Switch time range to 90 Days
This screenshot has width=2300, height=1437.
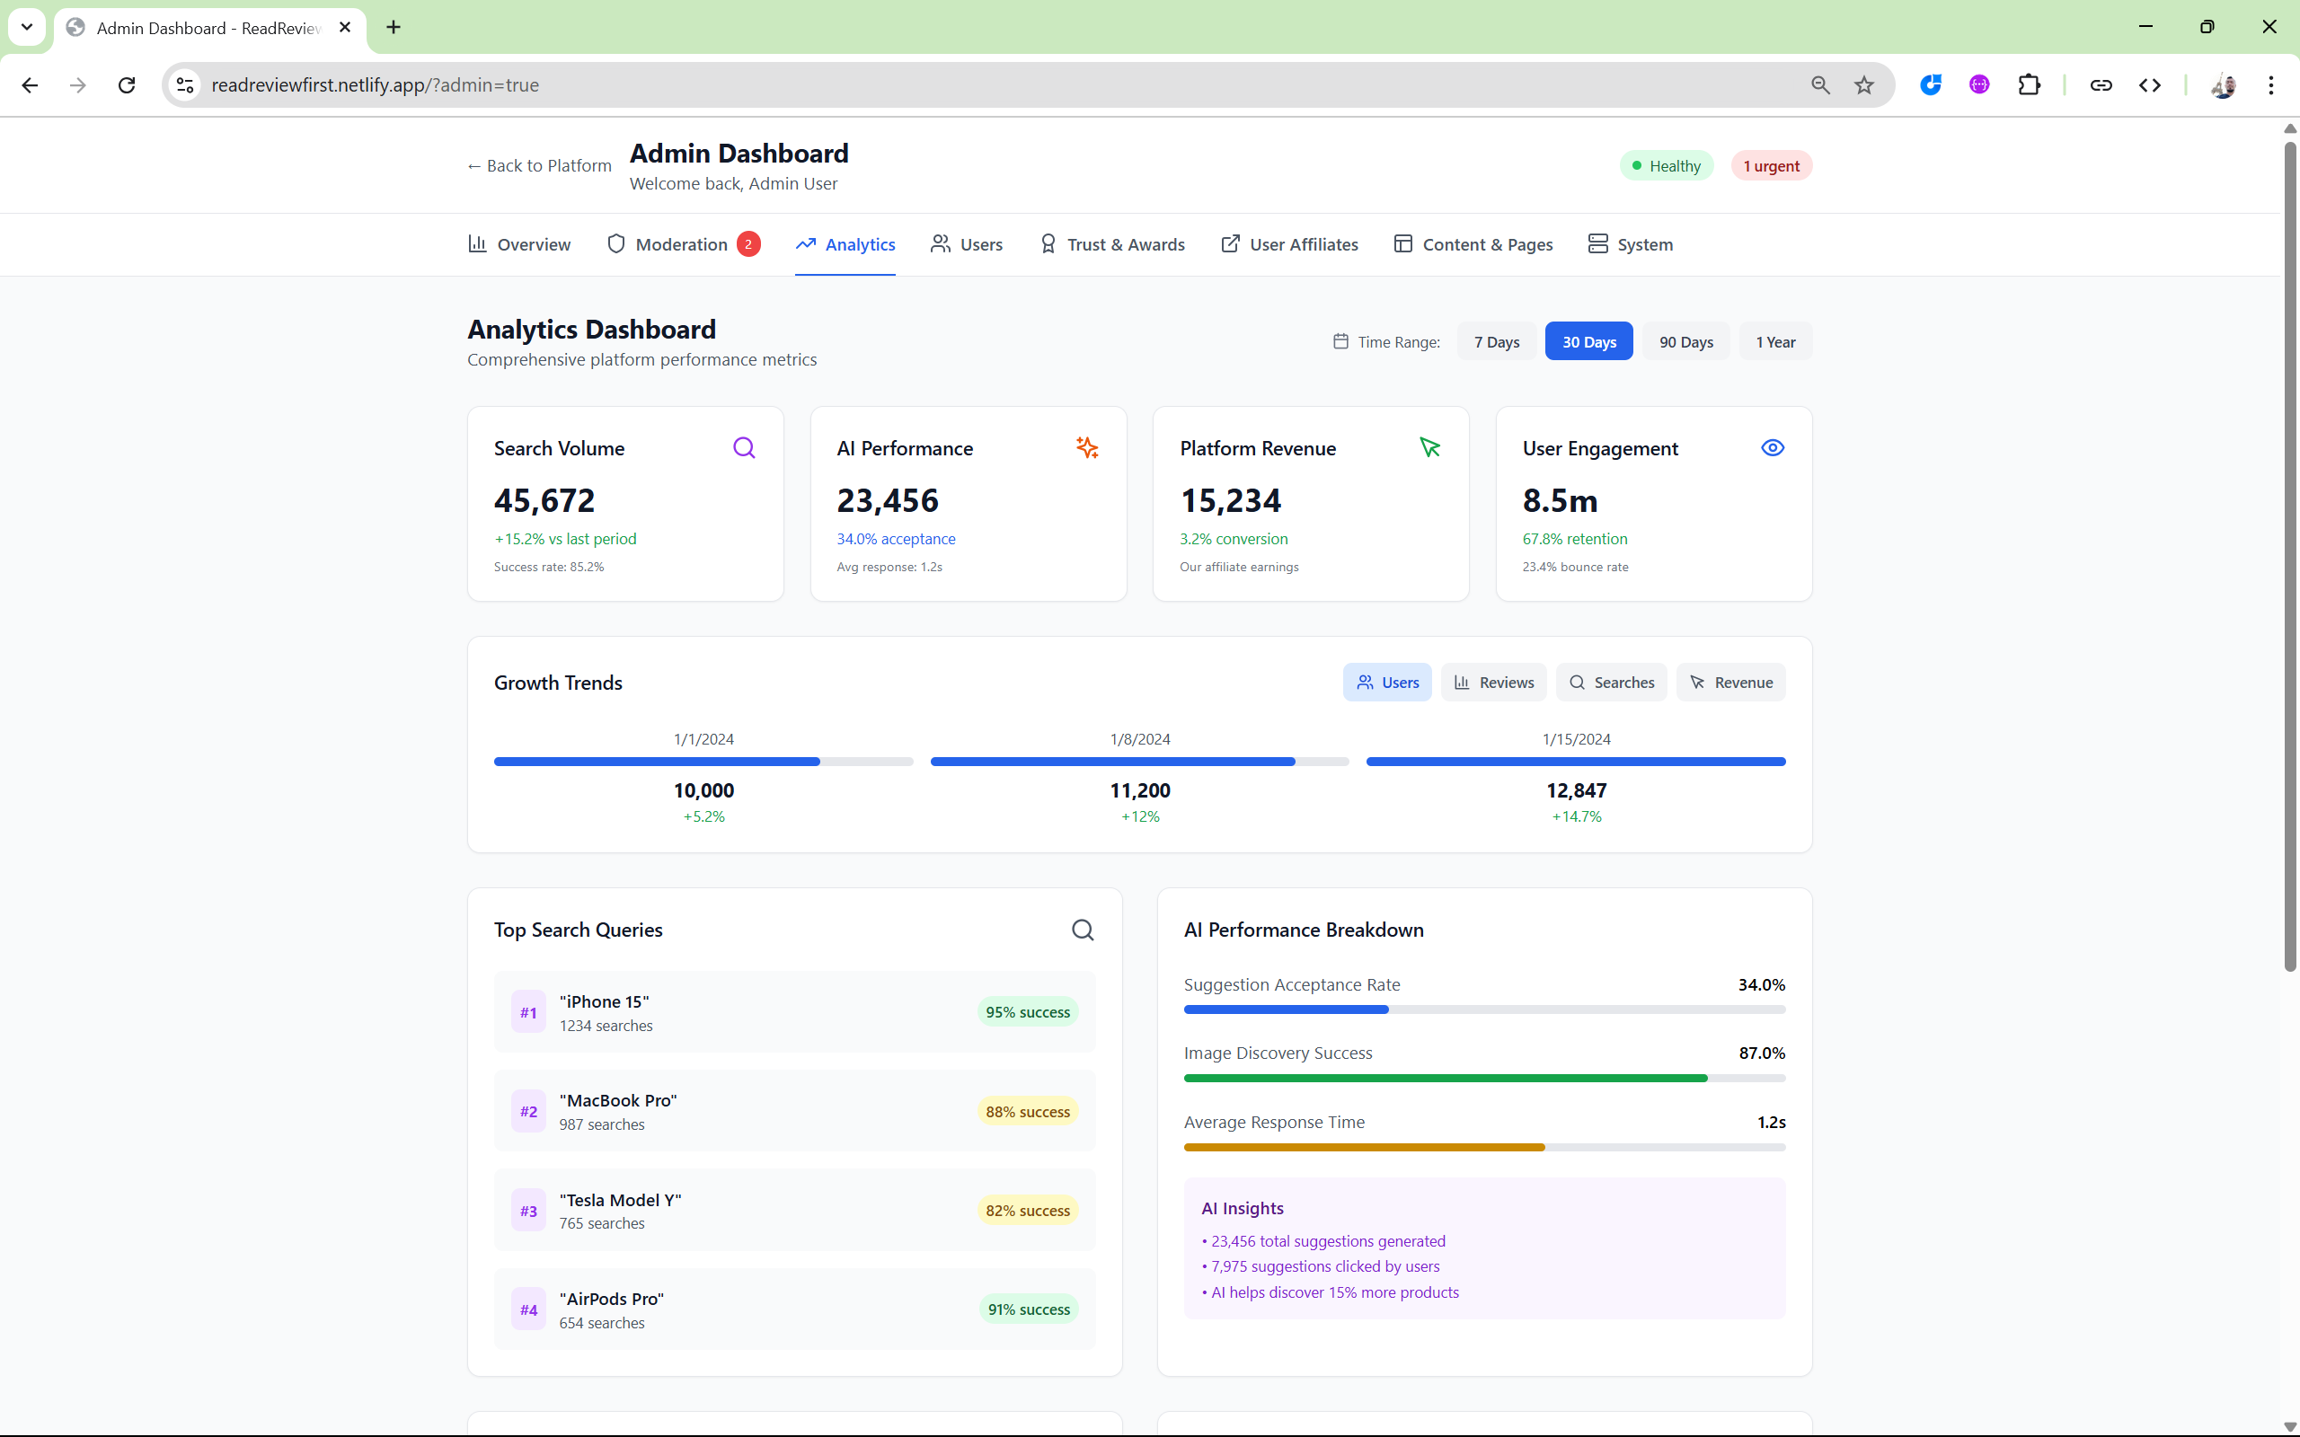coord(1685,342)
